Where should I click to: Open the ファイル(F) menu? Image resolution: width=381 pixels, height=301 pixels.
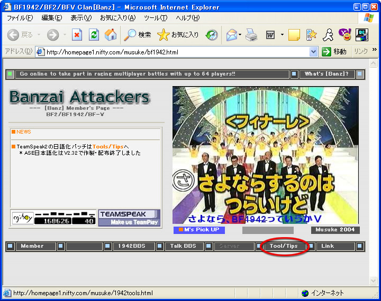[20, 18]
